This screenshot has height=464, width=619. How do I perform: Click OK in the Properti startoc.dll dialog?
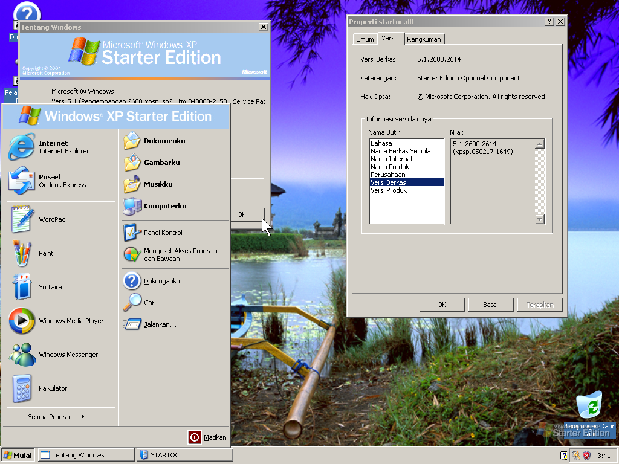click(441, 304)
